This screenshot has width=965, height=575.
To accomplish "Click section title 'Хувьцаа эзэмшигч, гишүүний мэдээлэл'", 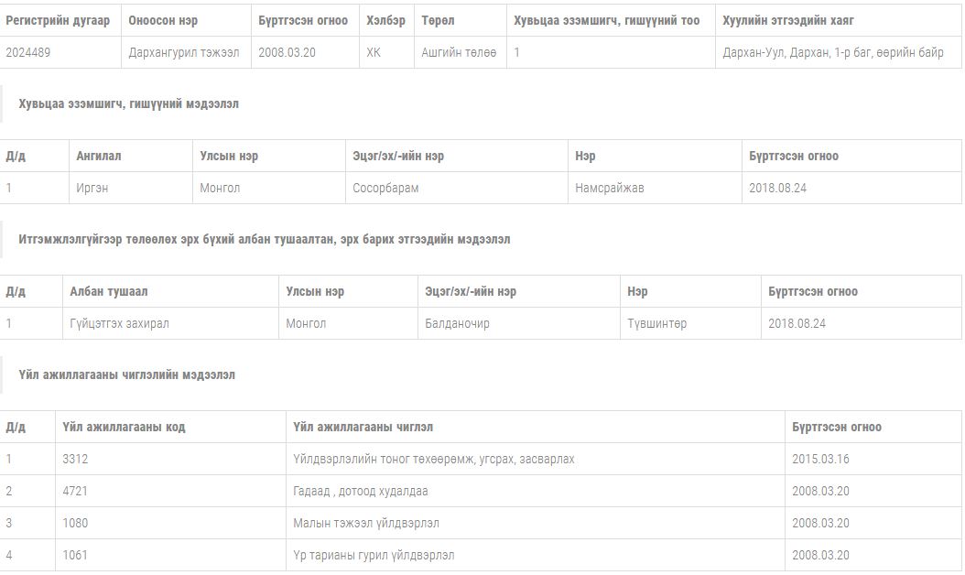I will click(x=128, y=103).
